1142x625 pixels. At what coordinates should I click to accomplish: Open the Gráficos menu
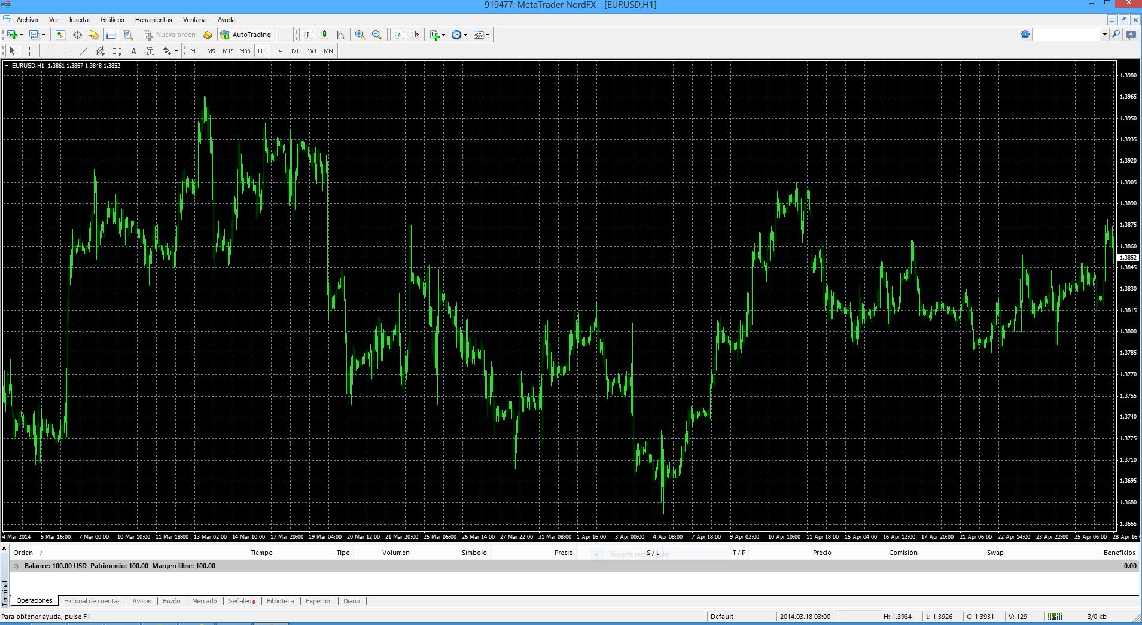(112, 20)
